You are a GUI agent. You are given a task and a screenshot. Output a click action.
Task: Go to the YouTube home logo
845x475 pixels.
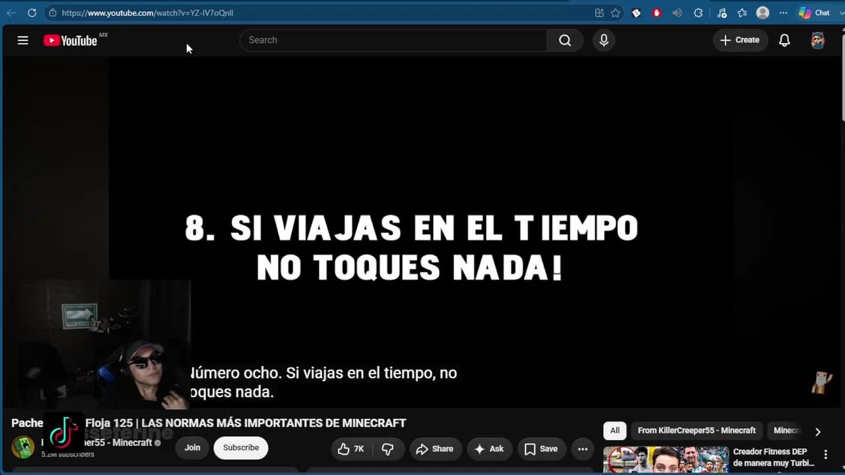coord(71,40)
